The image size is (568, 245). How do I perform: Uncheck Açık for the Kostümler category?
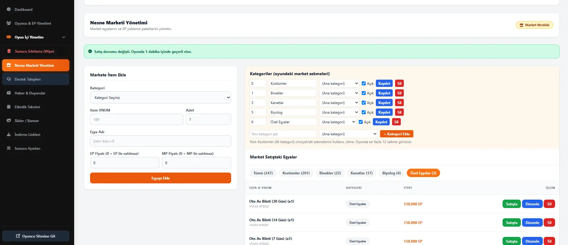coord(364,83)
